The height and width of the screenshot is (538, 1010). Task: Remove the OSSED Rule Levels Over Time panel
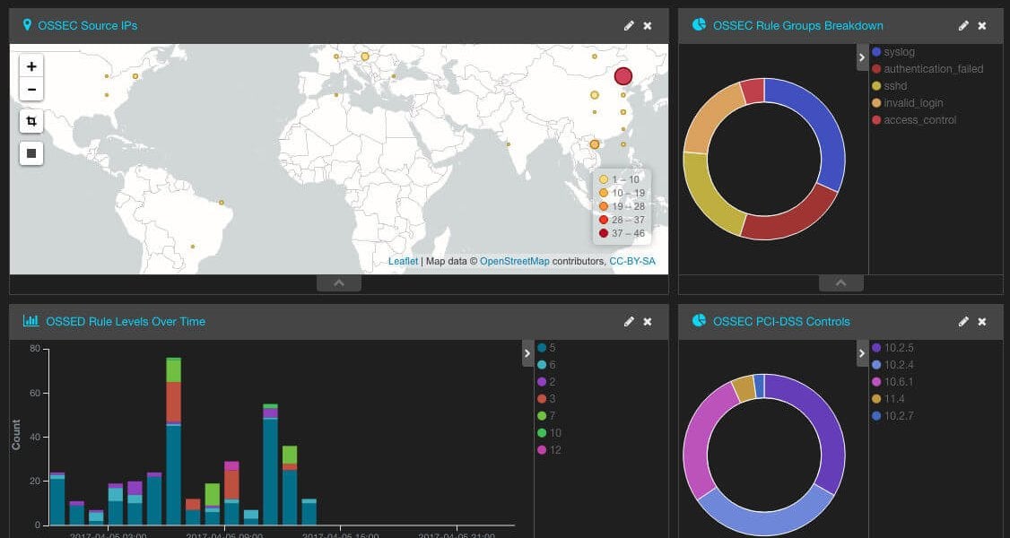coord(648,322)
